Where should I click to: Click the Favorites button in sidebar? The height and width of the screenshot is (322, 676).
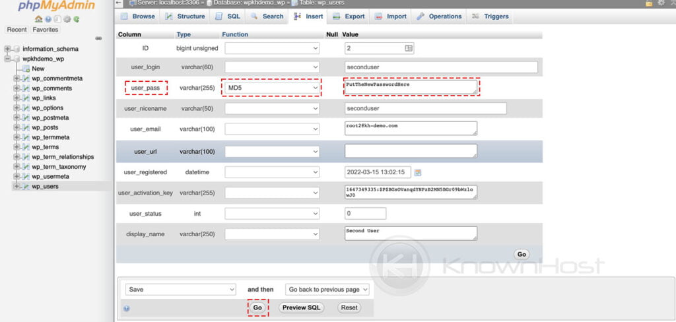coord(46,30)
